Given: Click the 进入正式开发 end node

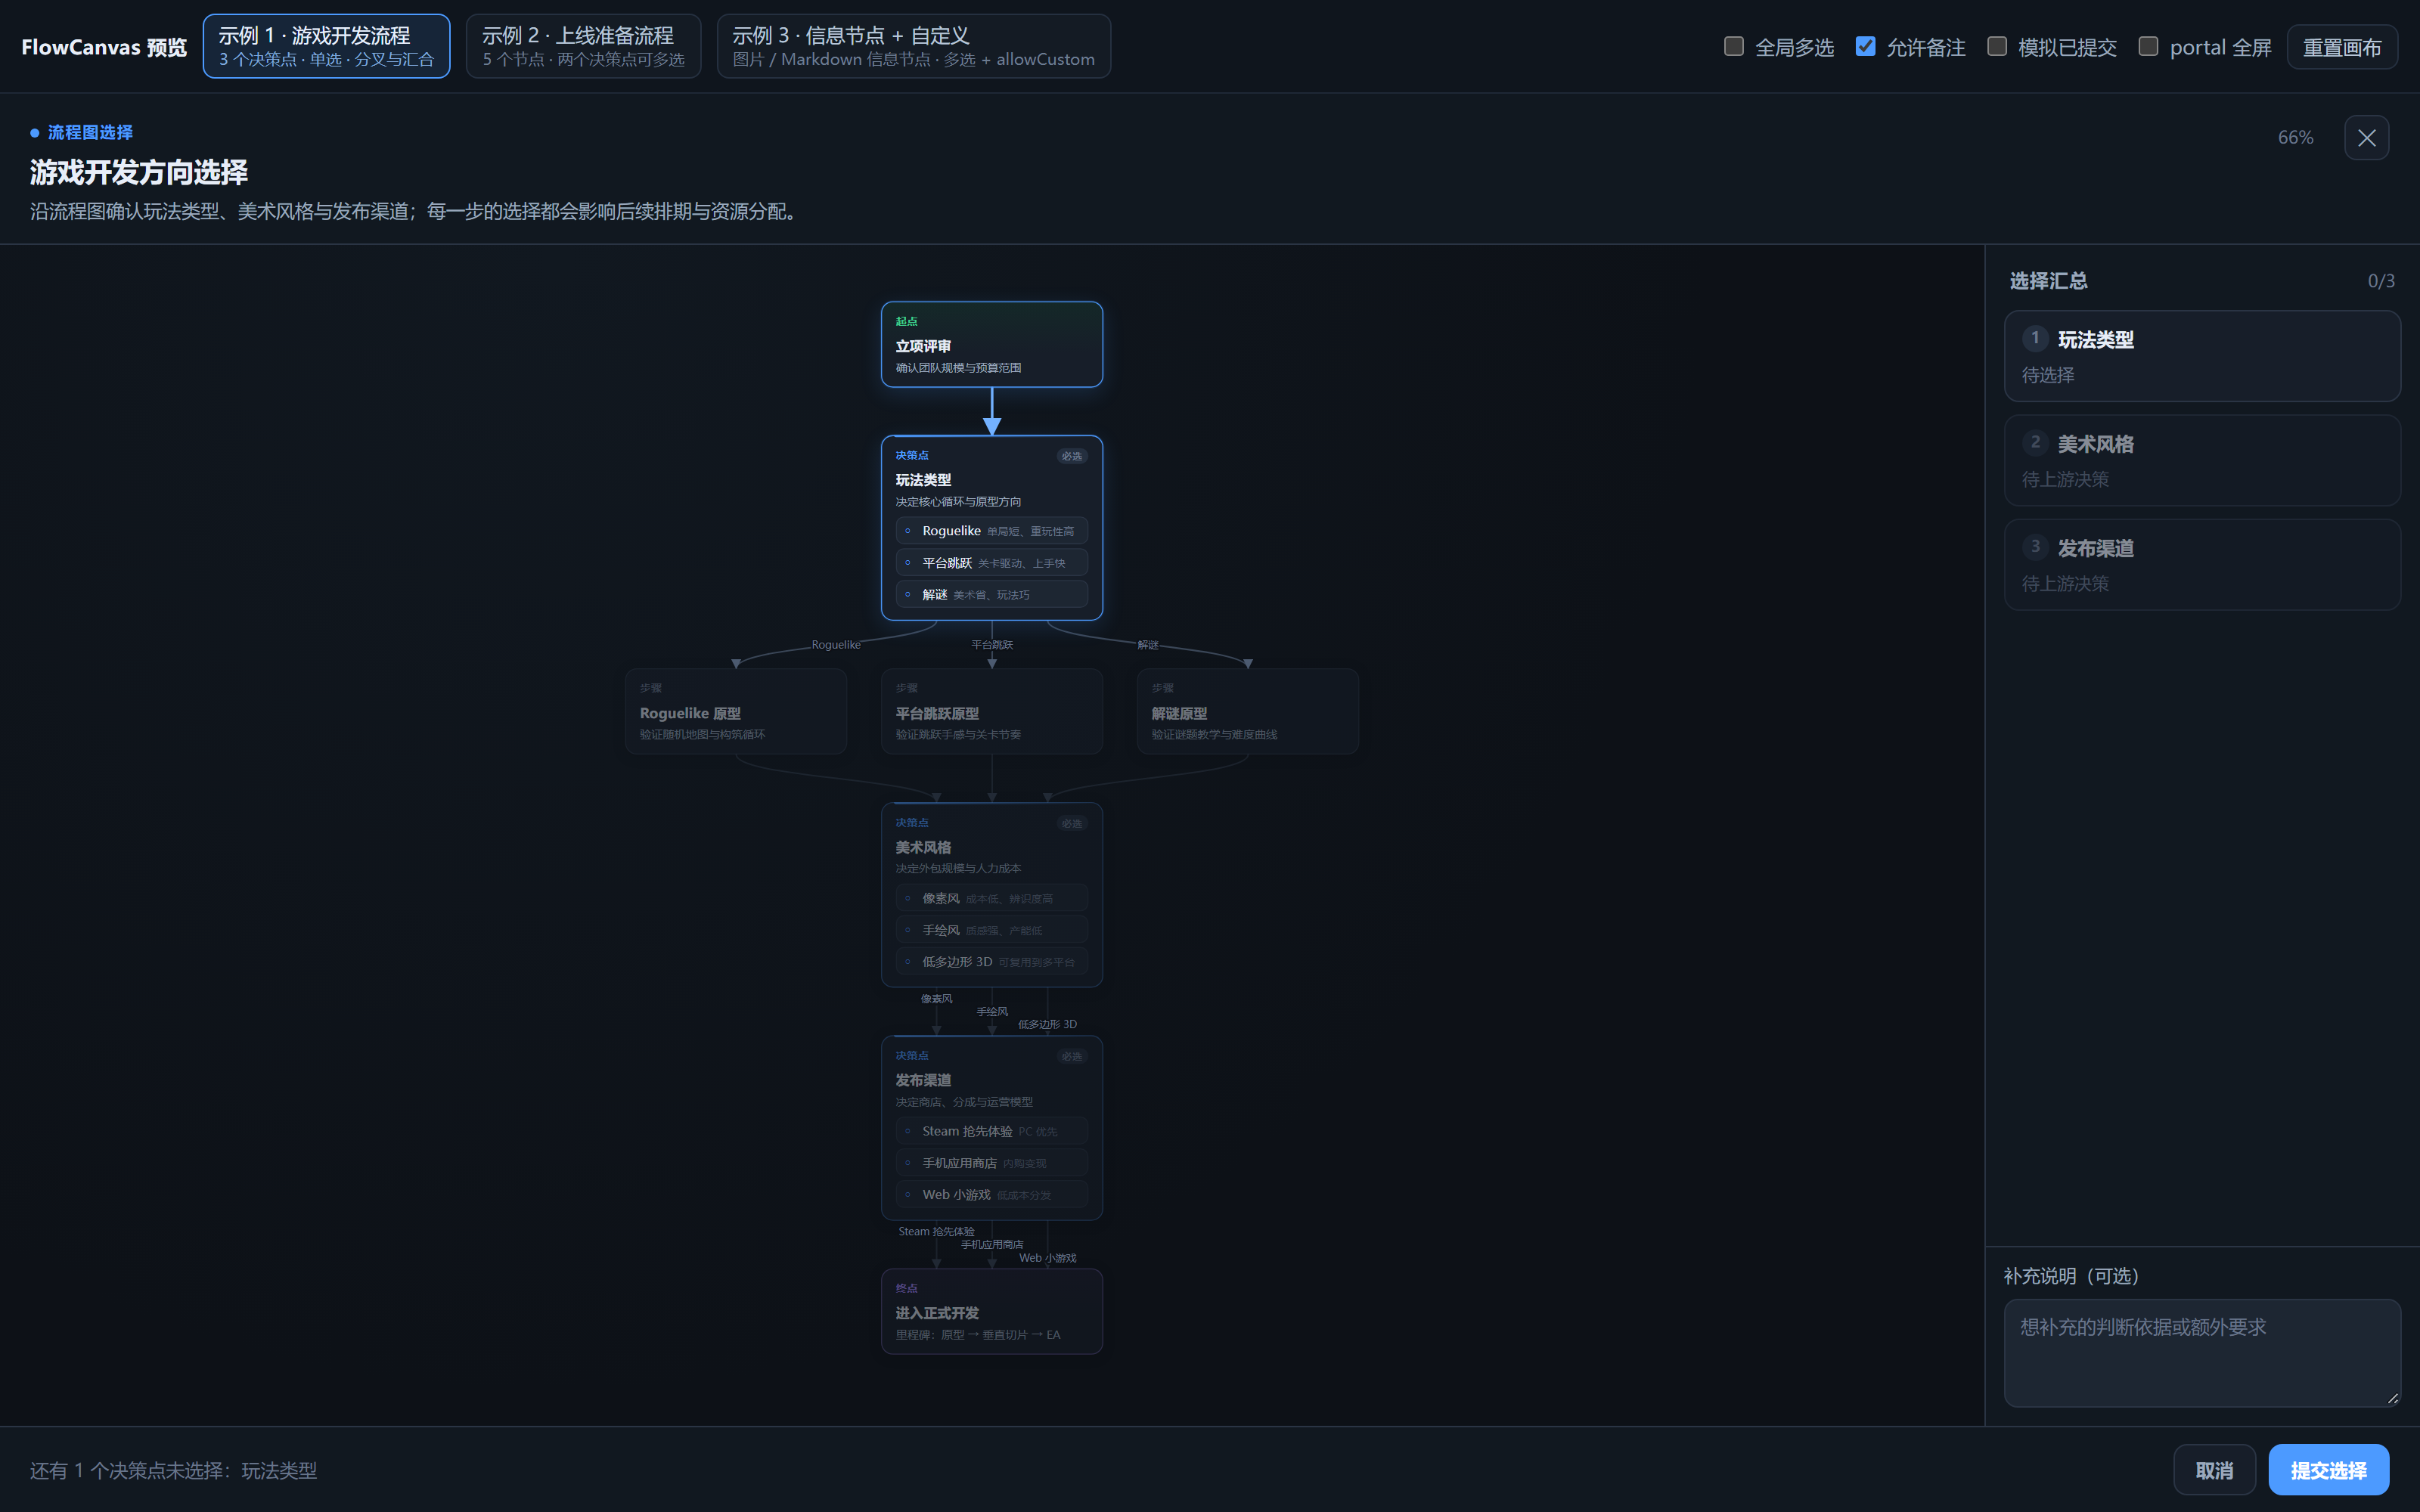Looking at the screenshot, I should (991, 1311).
